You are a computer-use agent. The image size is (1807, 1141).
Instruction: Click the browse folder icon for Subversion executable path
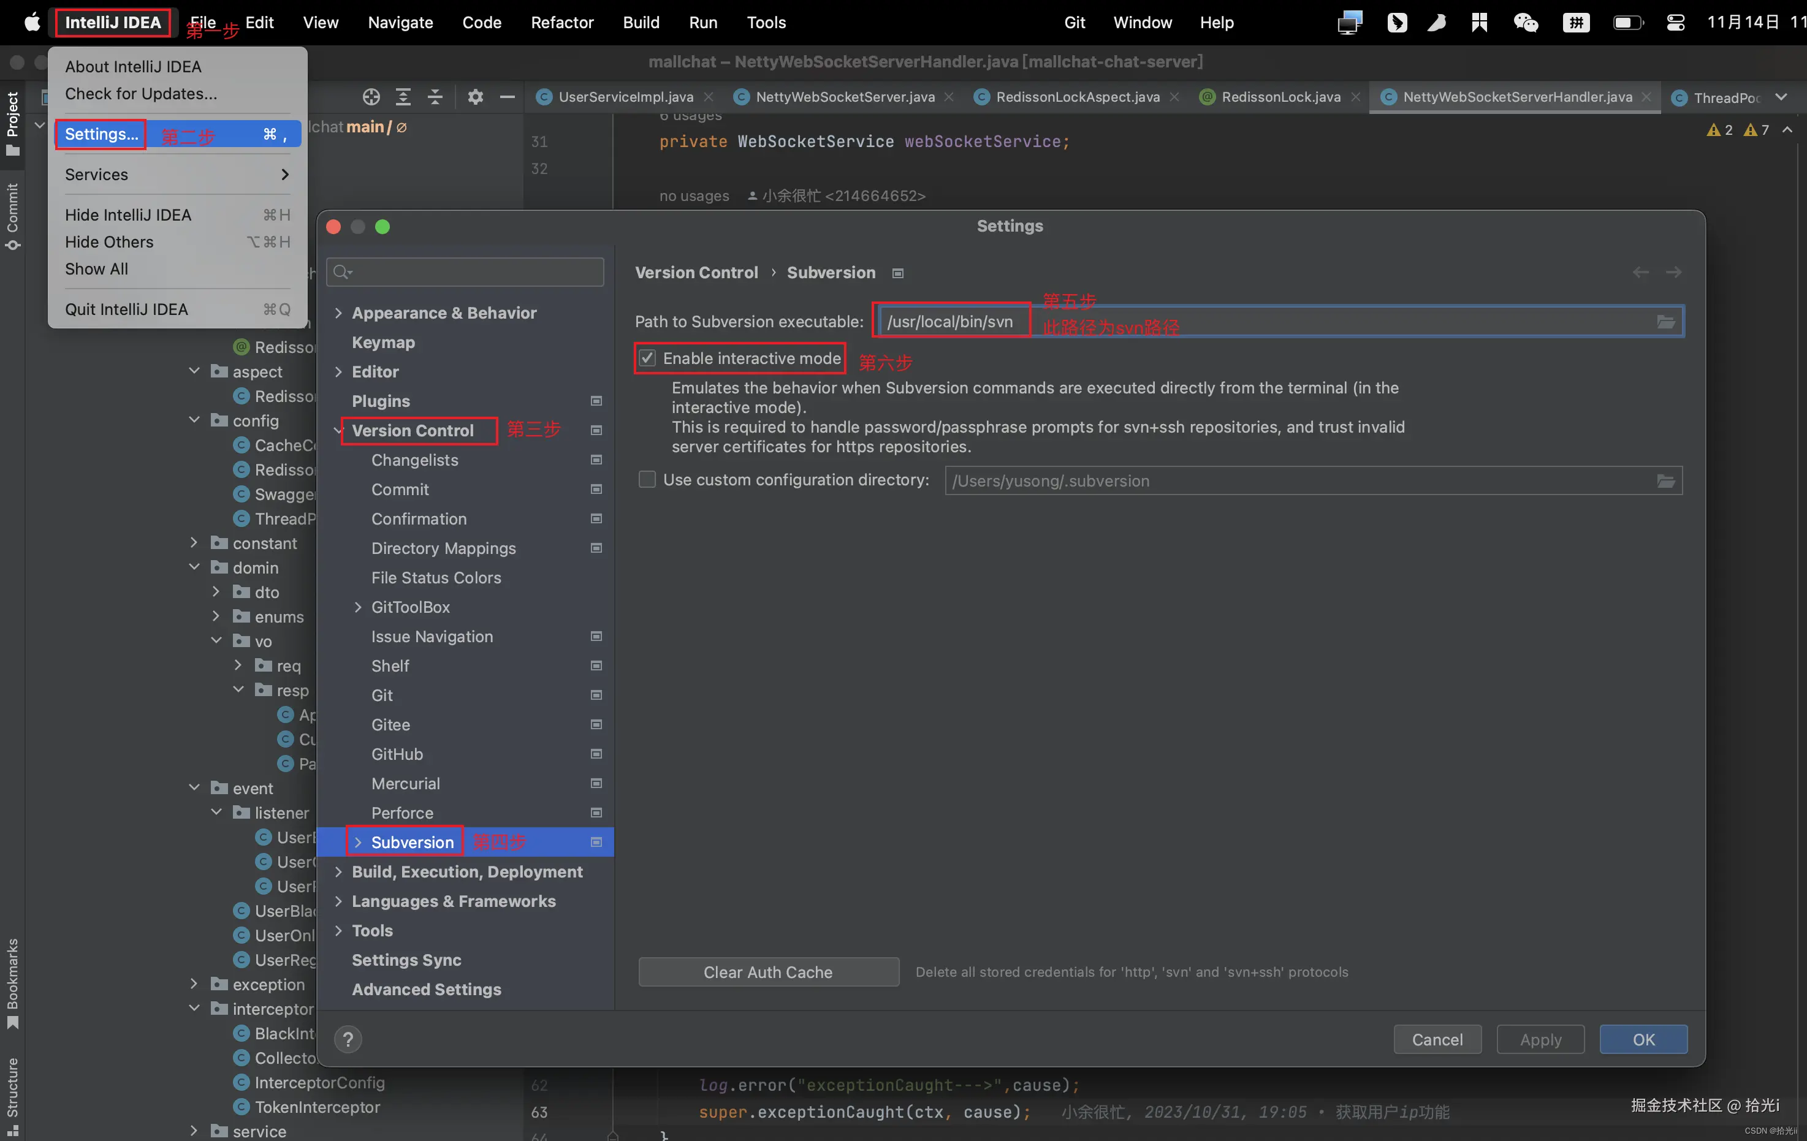coord(1665,322)
